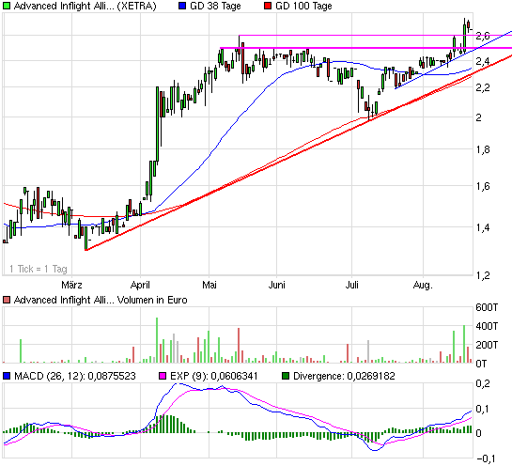
Task: Click the red GD 100 Tage swatch
Action: pyautogui.click(x=268, y=6)
